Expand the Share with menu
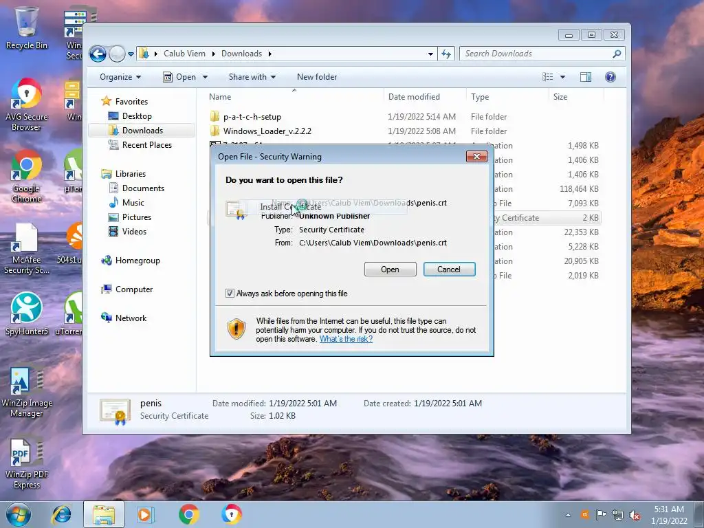Image resolution: width=704 pixels, height=528 pixels. coord(252,77)
